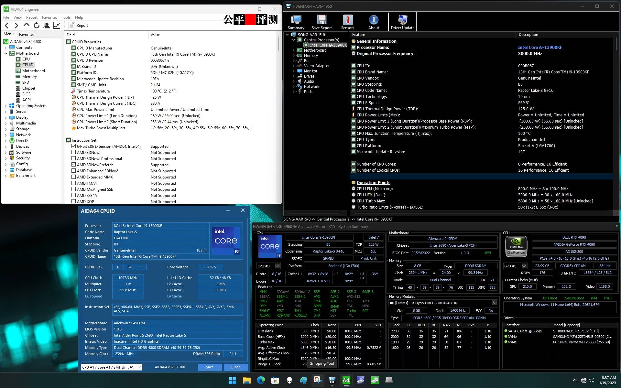621x388 pixels.
Task: Open the chart/graph icon in AIDA64 toolbar
Action: [56, 26]
